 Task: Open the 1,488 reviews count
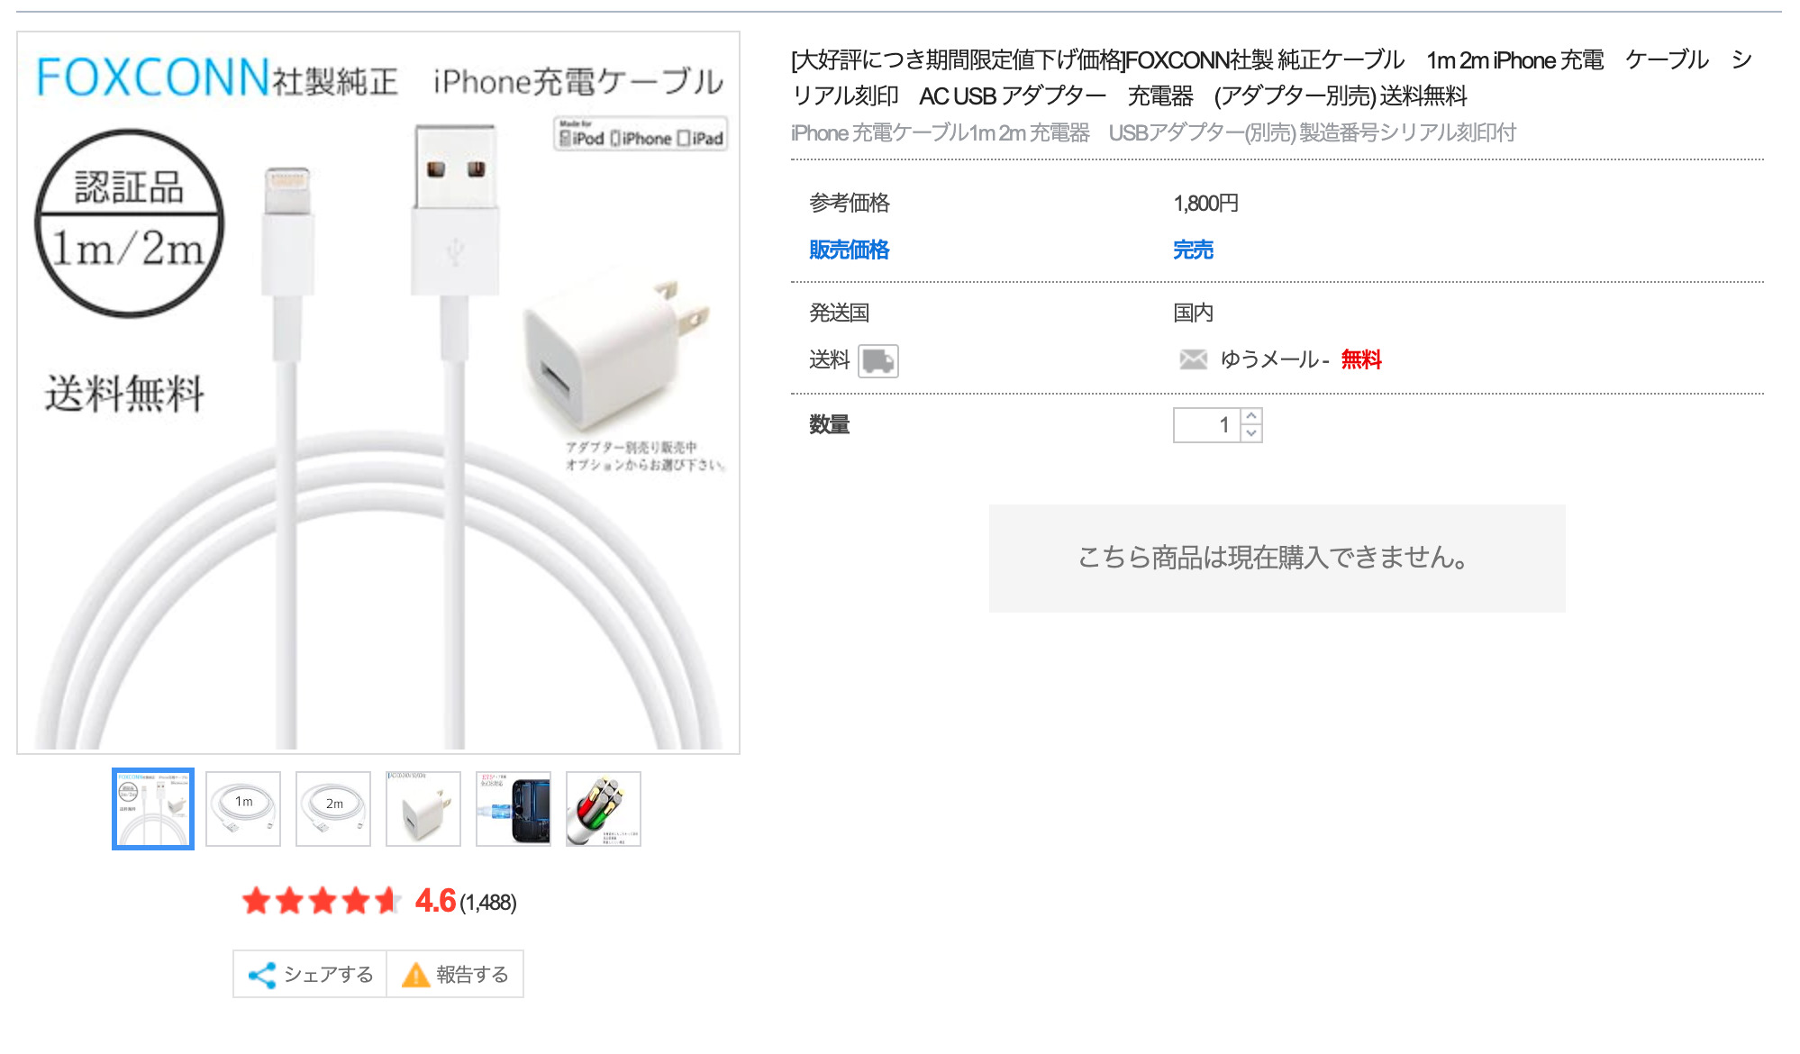[x=488, y=903]
